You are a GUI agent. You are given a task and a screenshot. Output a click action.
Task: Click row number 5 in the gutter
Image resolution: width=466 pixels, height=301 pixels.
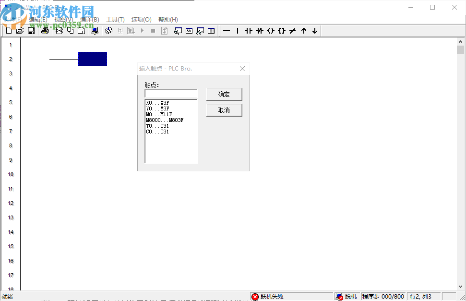11,103
